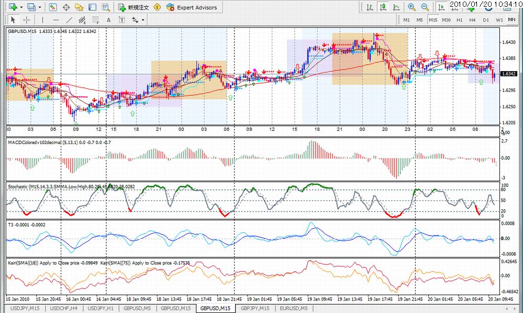523x313 pixels.
Task: Enable candlestick chart mode
Action: click(x=383, y=7)
